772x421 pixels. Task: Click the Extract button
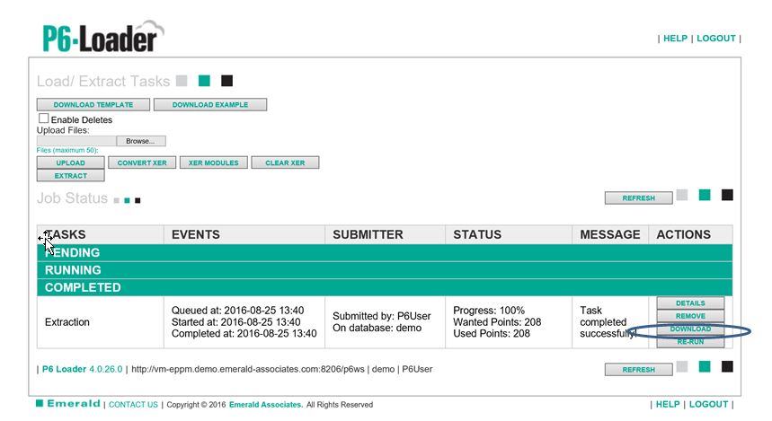point(70,176)
